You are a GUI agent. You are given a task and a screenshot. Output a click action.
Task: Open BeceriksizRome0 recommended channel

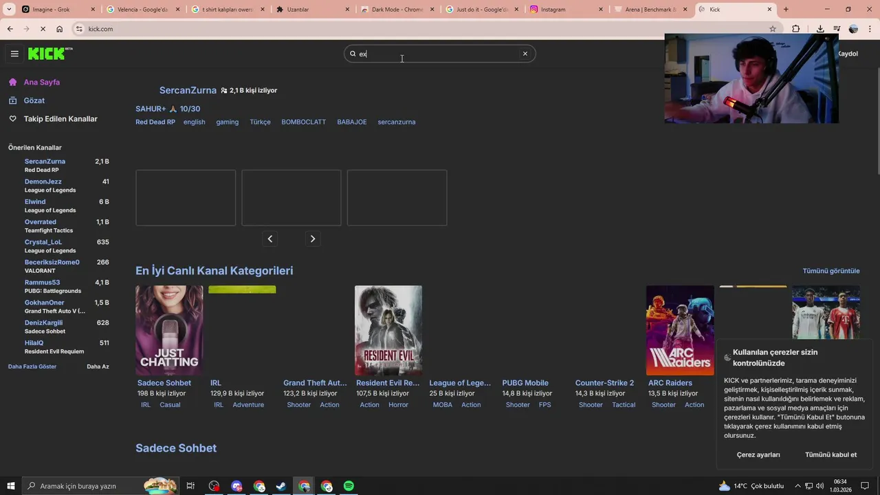52,262
